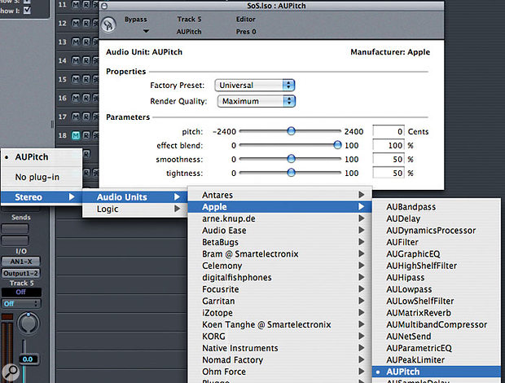This screenshot has width=505, height=383.
Task: Choose No plug-in from the popup
Action: point(42,177)
